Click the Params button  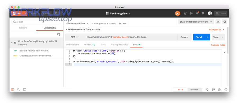[x=184, y=37]
